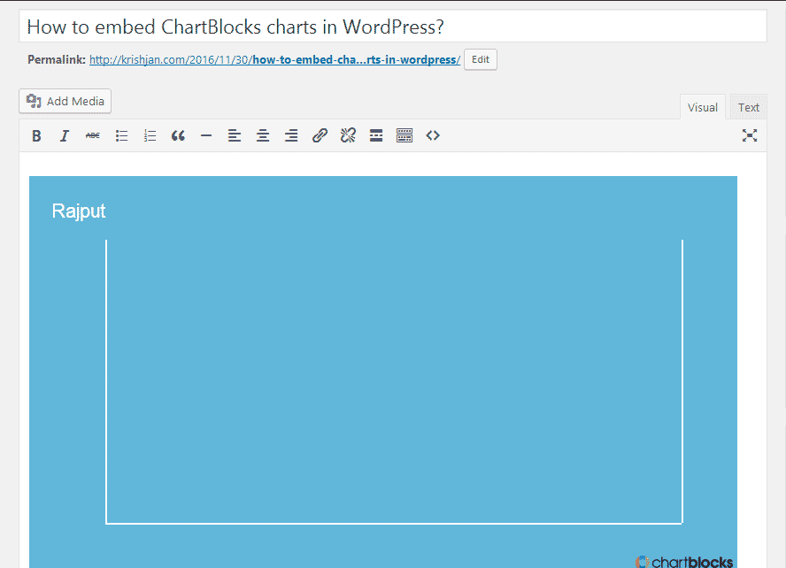This screenshot has height=568, width=786.
Task: Toggle left text alignment
Action: (x=235, y=135)
